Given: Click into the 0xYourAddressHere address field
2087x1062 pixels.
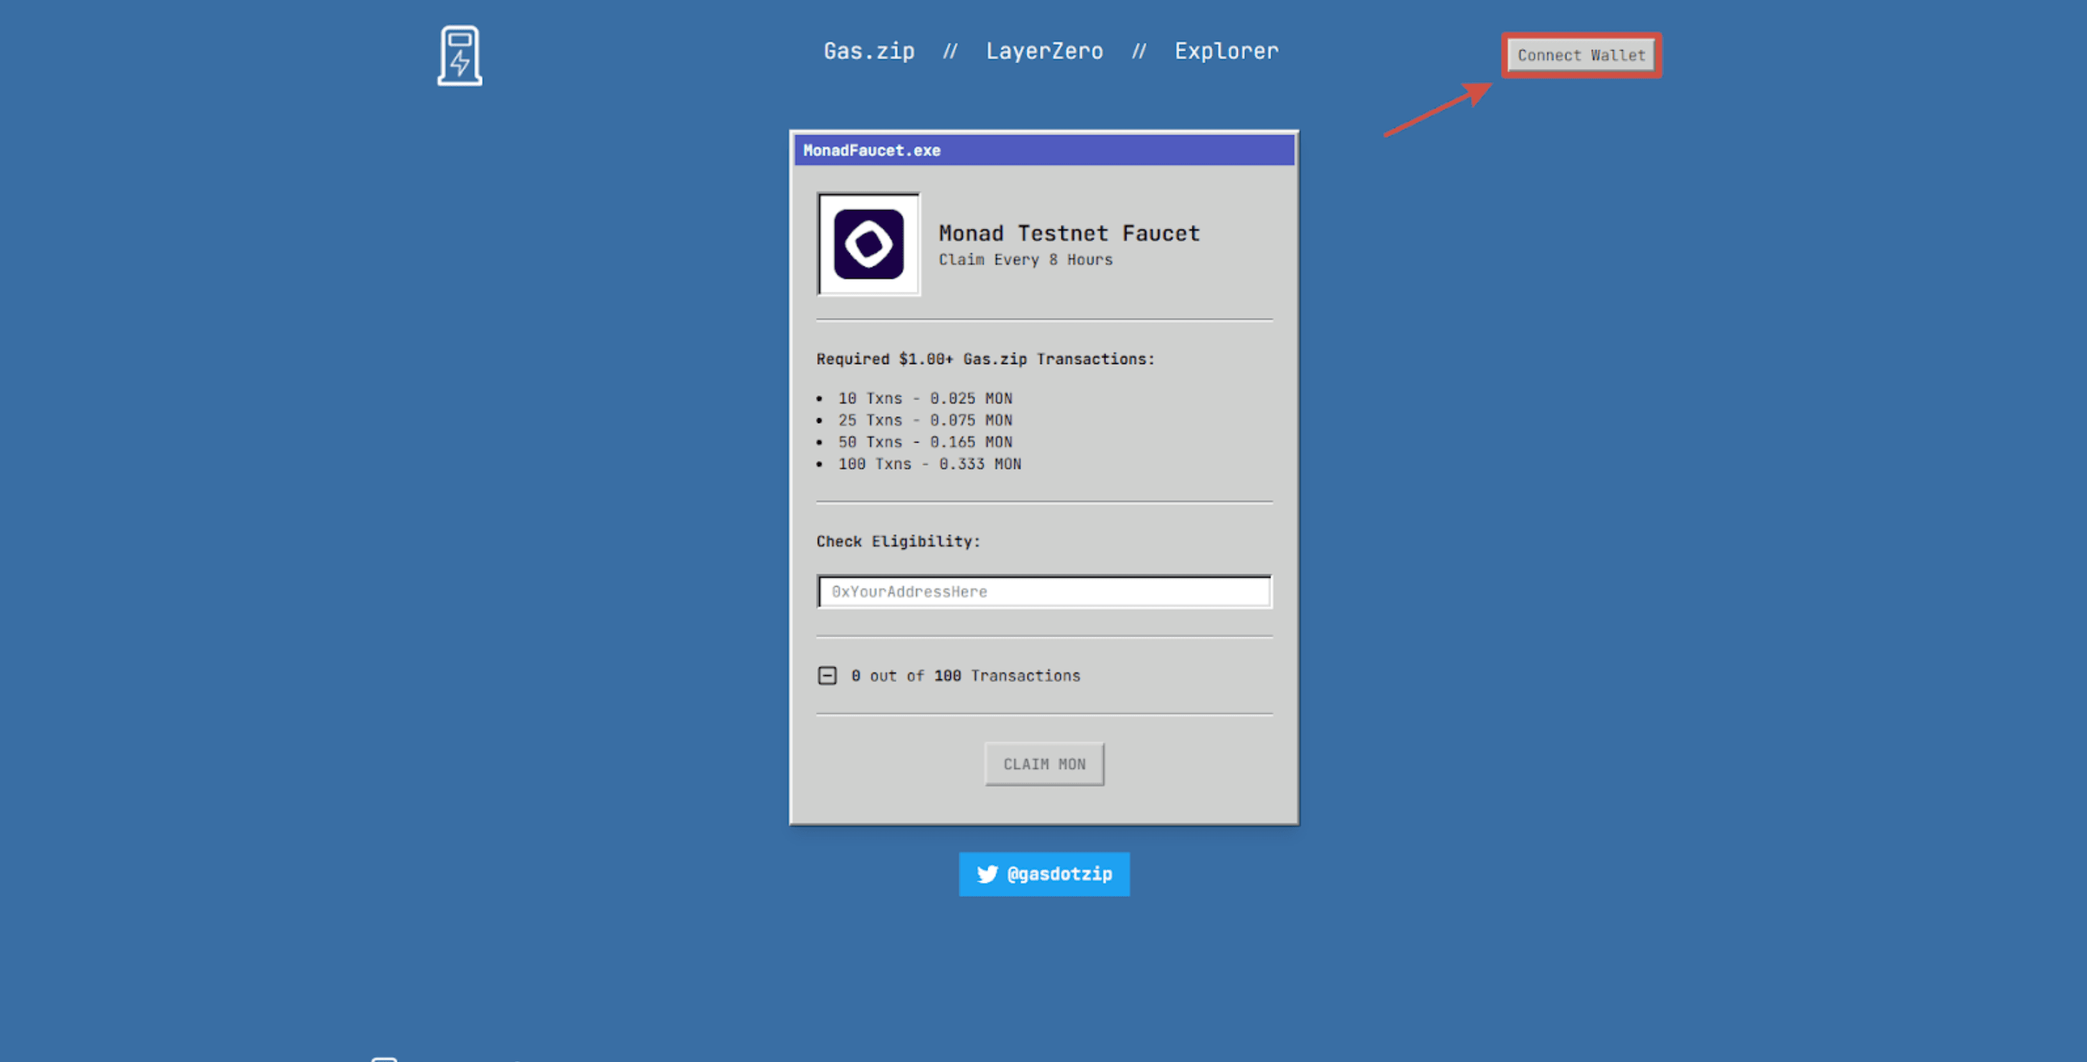Looking at the screenshot, I should 1043,592.
